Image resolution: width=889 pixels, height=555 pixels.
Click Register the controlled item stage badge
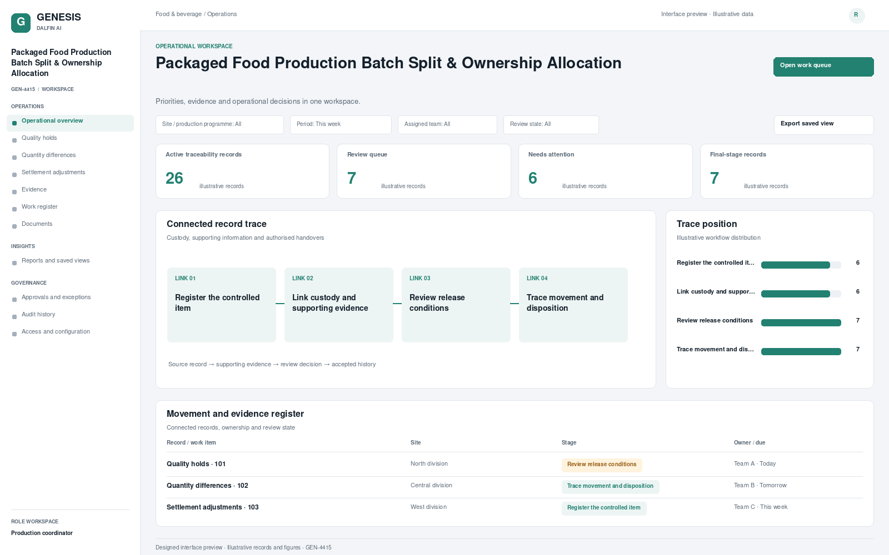coord(604,508)
